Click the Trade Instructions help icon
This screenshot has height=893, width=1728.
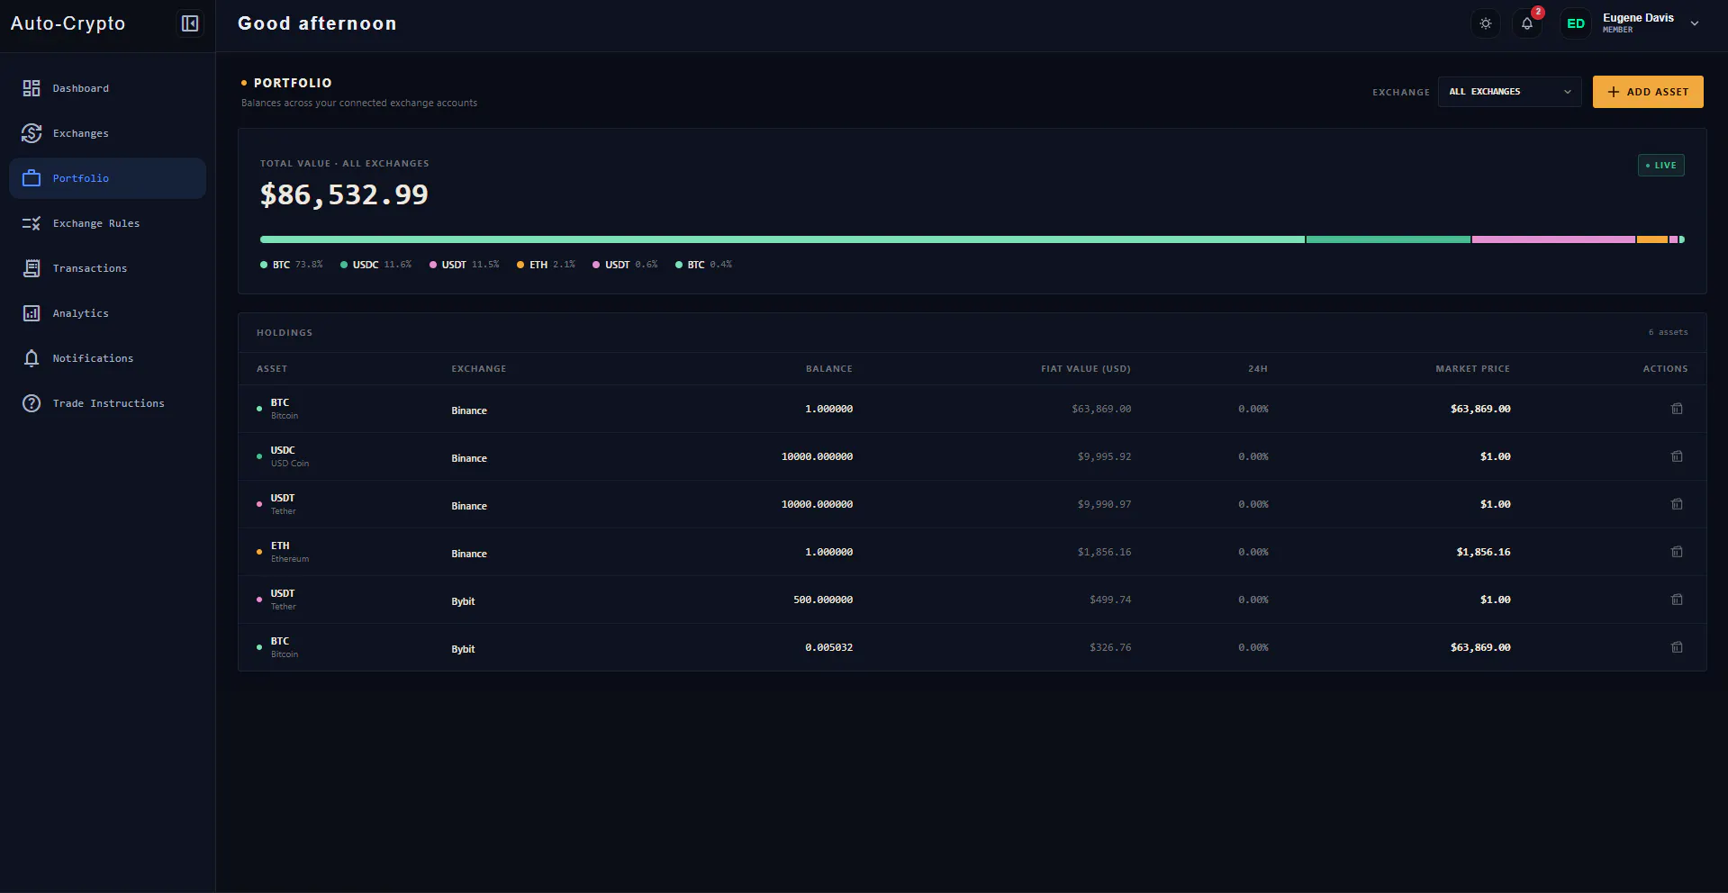pos(32,403)
